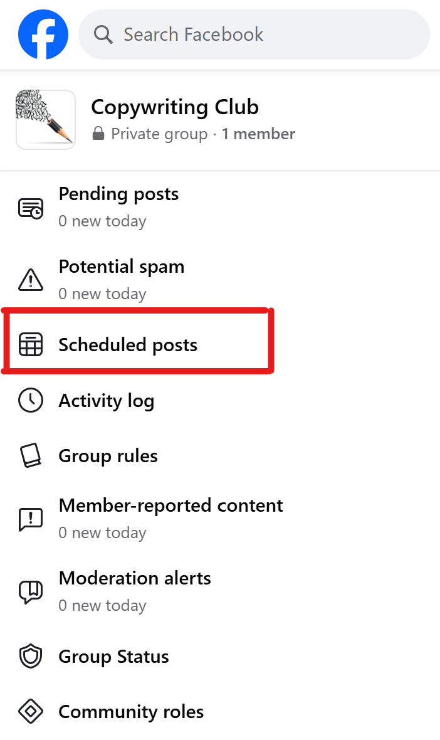Screen dimensions: 440x740
Task: Open Scheduled posts via its calendar icon
Action: coord(30,344)
